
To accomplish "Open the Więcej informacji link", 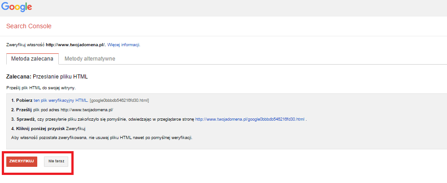I will (x=123, y=45).
